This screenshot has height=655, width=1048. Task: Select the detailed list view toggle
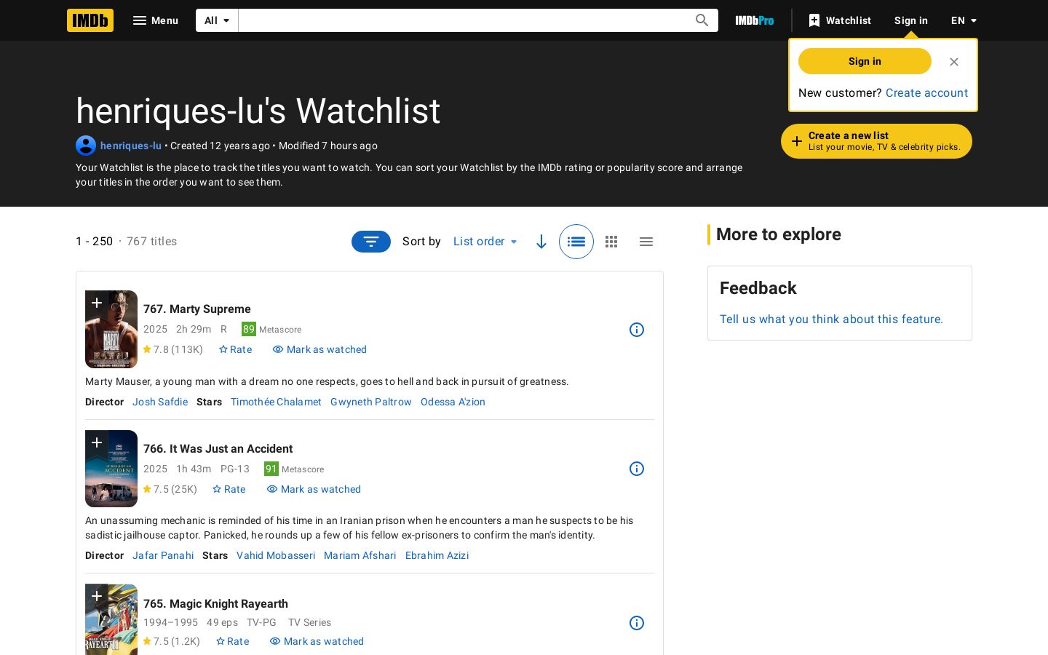click(x=576, y=242)
